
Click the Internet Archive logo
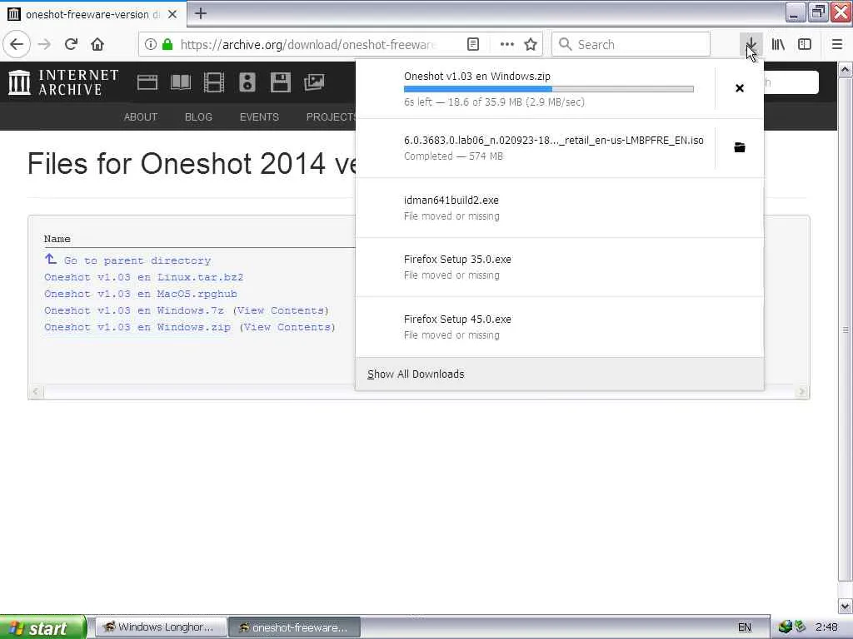63,82
